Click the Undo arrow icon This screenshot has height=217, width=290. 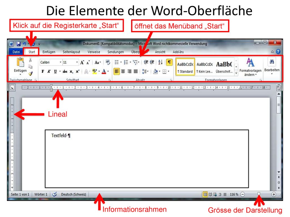(24, 44)
